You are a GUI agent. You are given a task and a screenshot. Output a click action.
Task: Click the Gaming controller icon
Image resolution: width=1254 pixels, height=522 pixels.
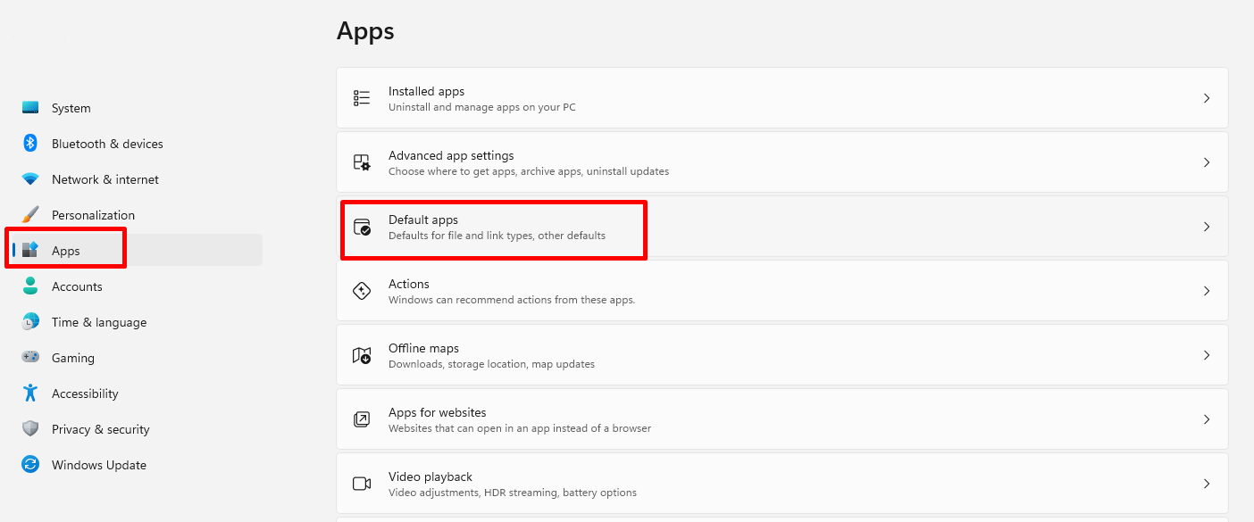click(x=30, y=357)
